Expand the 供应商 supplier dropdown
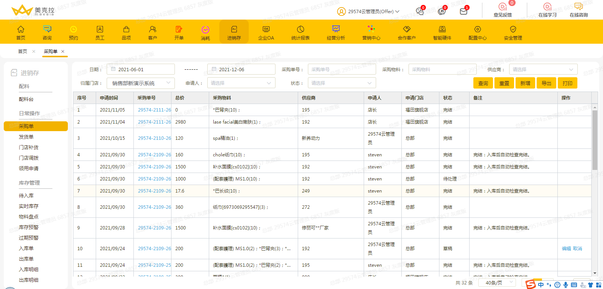 543,69
